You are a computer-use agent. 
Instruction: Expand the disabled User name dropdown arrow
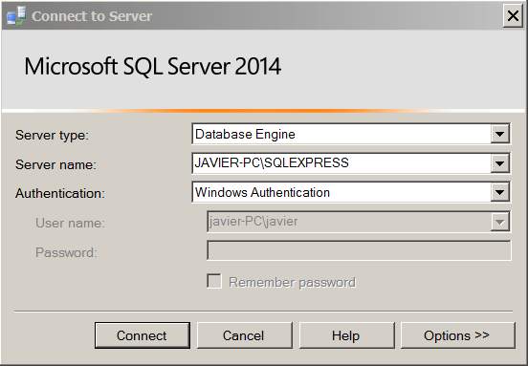499,222
